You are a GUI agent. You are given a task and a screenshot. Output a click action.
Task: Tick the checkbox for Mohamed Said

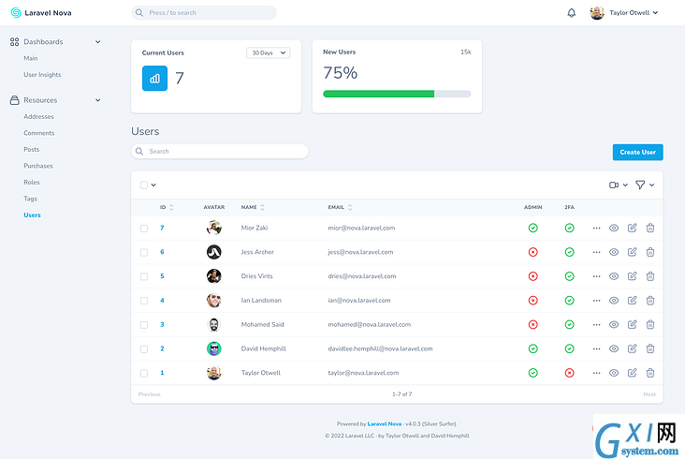(144, 325)
